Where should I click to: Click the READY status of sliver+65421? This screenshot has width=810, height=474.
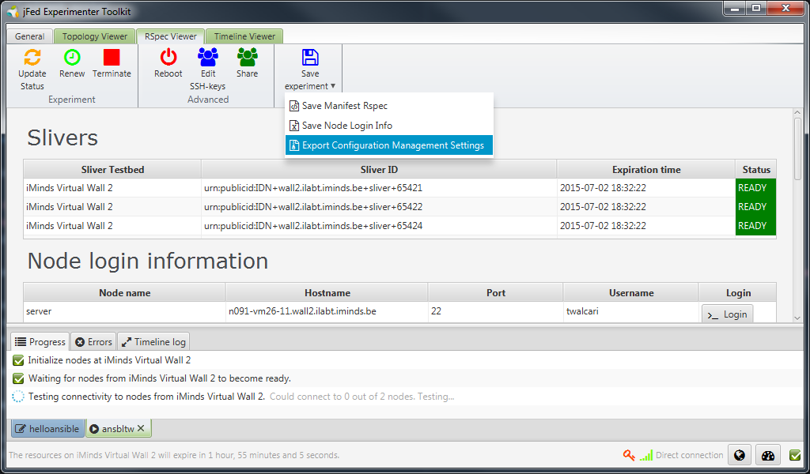click(x=755, y=188)
